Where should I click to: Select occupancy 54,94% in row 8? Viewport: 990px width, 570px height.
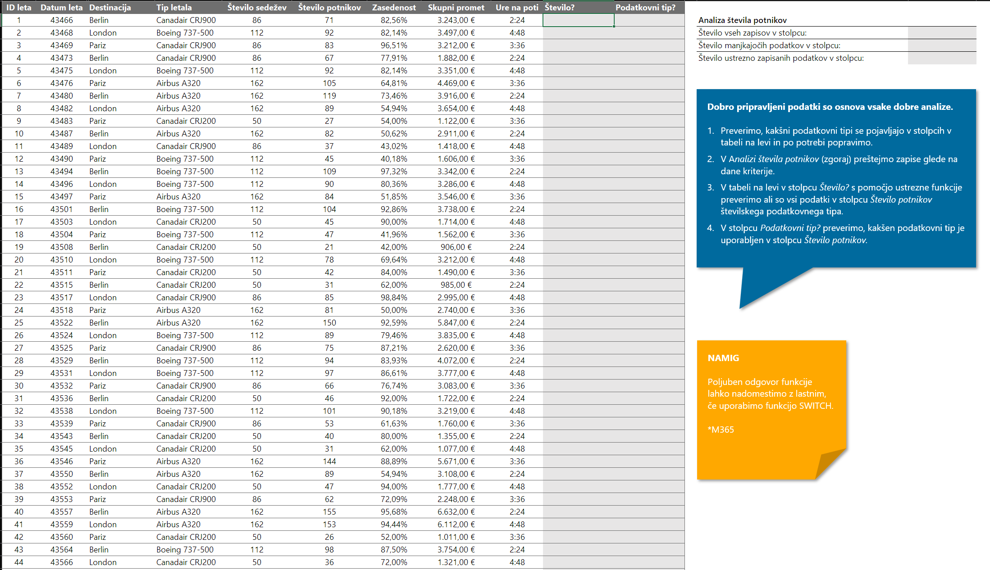394,109
